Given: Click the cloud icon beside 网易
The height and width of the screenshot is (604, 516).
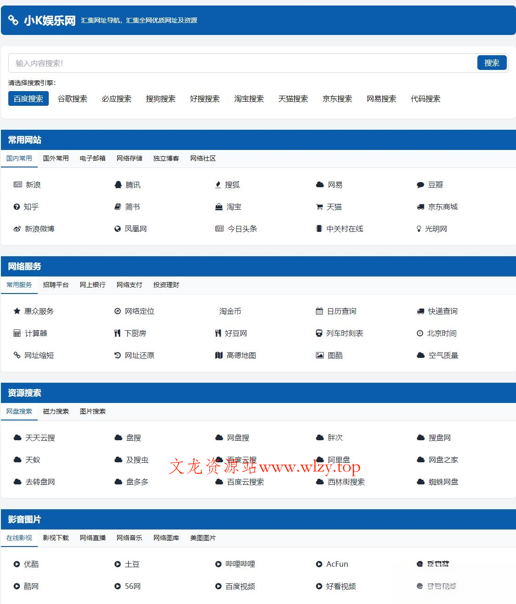Looking at the screenshot, I should [x=319, y=184].
